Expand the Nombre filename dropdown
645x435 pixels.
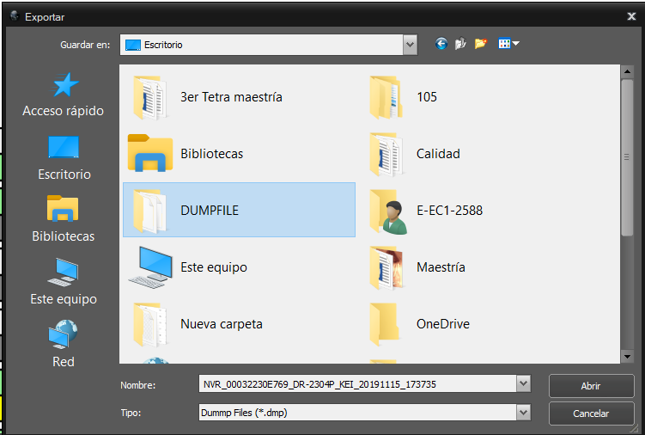coord(523,384)
